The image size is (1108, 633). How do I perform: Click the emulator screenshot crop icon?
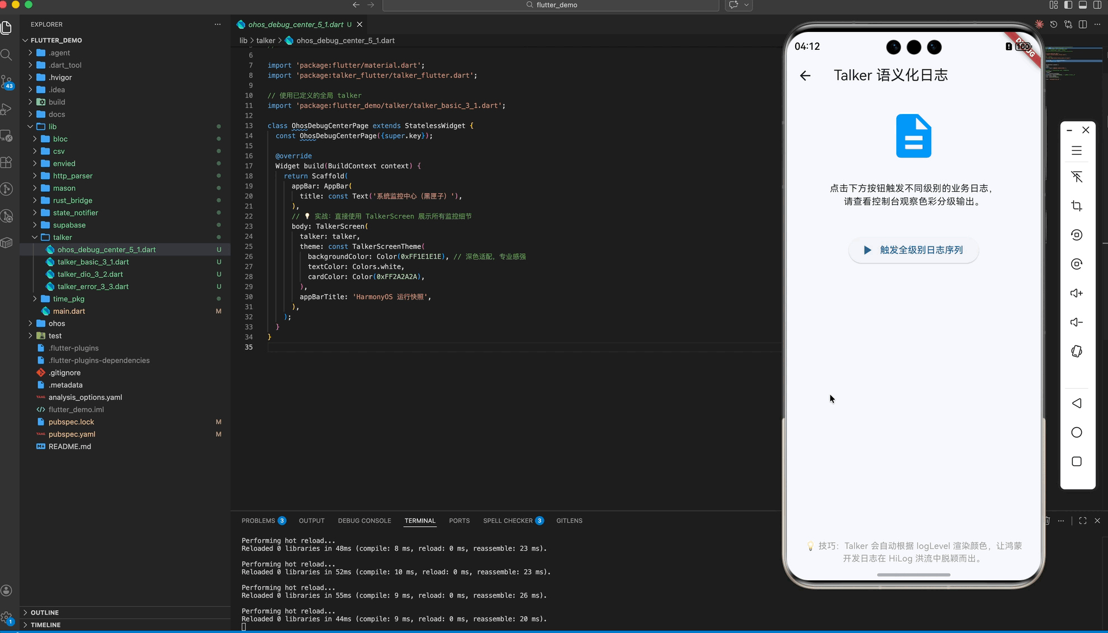(x=1076, y=206)
